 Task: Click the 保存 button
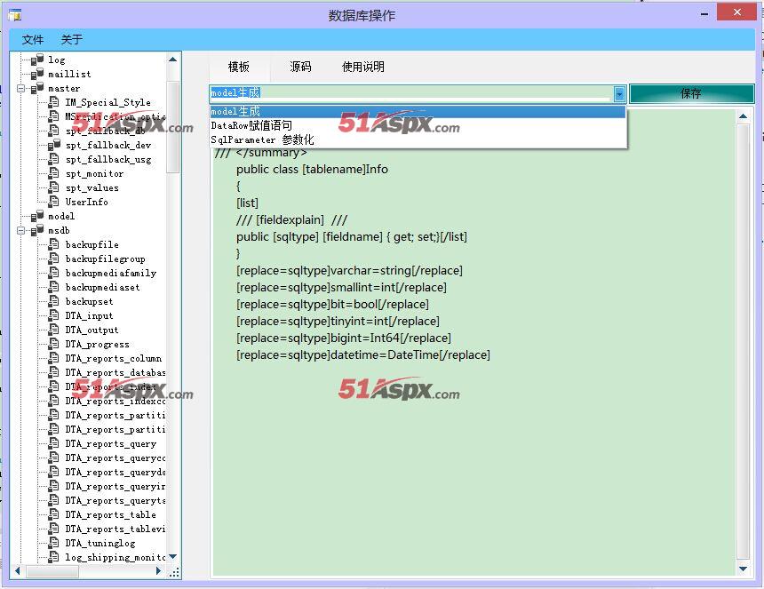(691, 93)
